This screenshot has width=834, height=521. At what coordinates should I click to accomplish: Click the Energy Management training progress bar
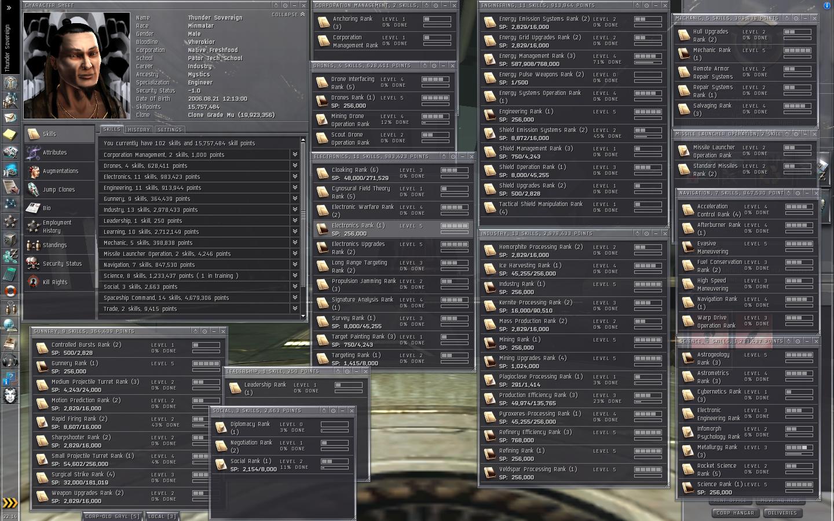click(x=648, y=63)
